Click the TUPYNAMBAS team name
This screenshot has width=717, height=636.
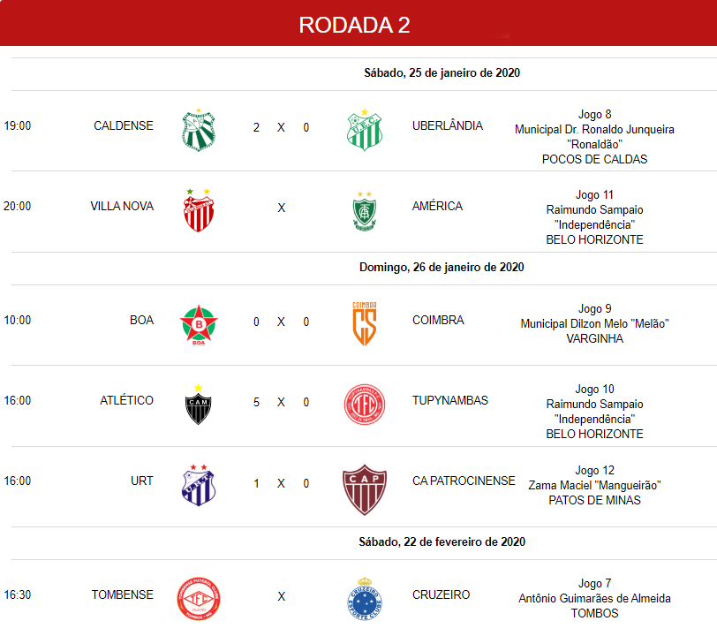450,400
